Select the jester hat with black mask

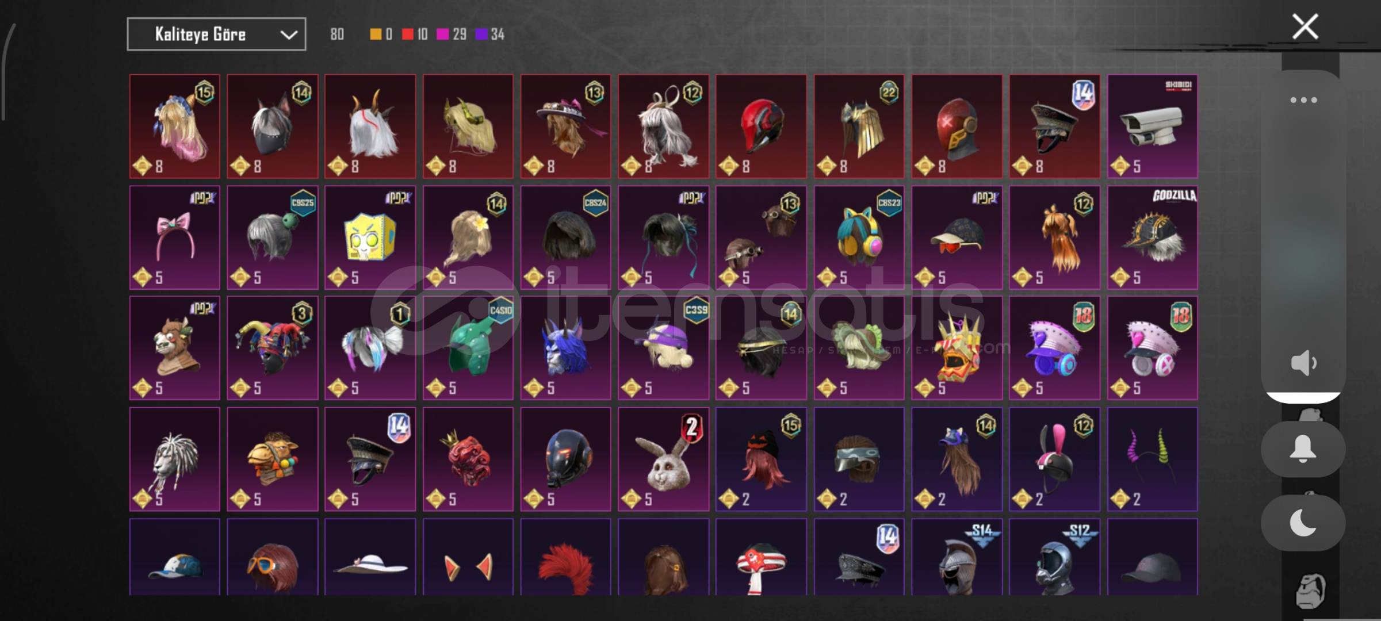(272, 348)
